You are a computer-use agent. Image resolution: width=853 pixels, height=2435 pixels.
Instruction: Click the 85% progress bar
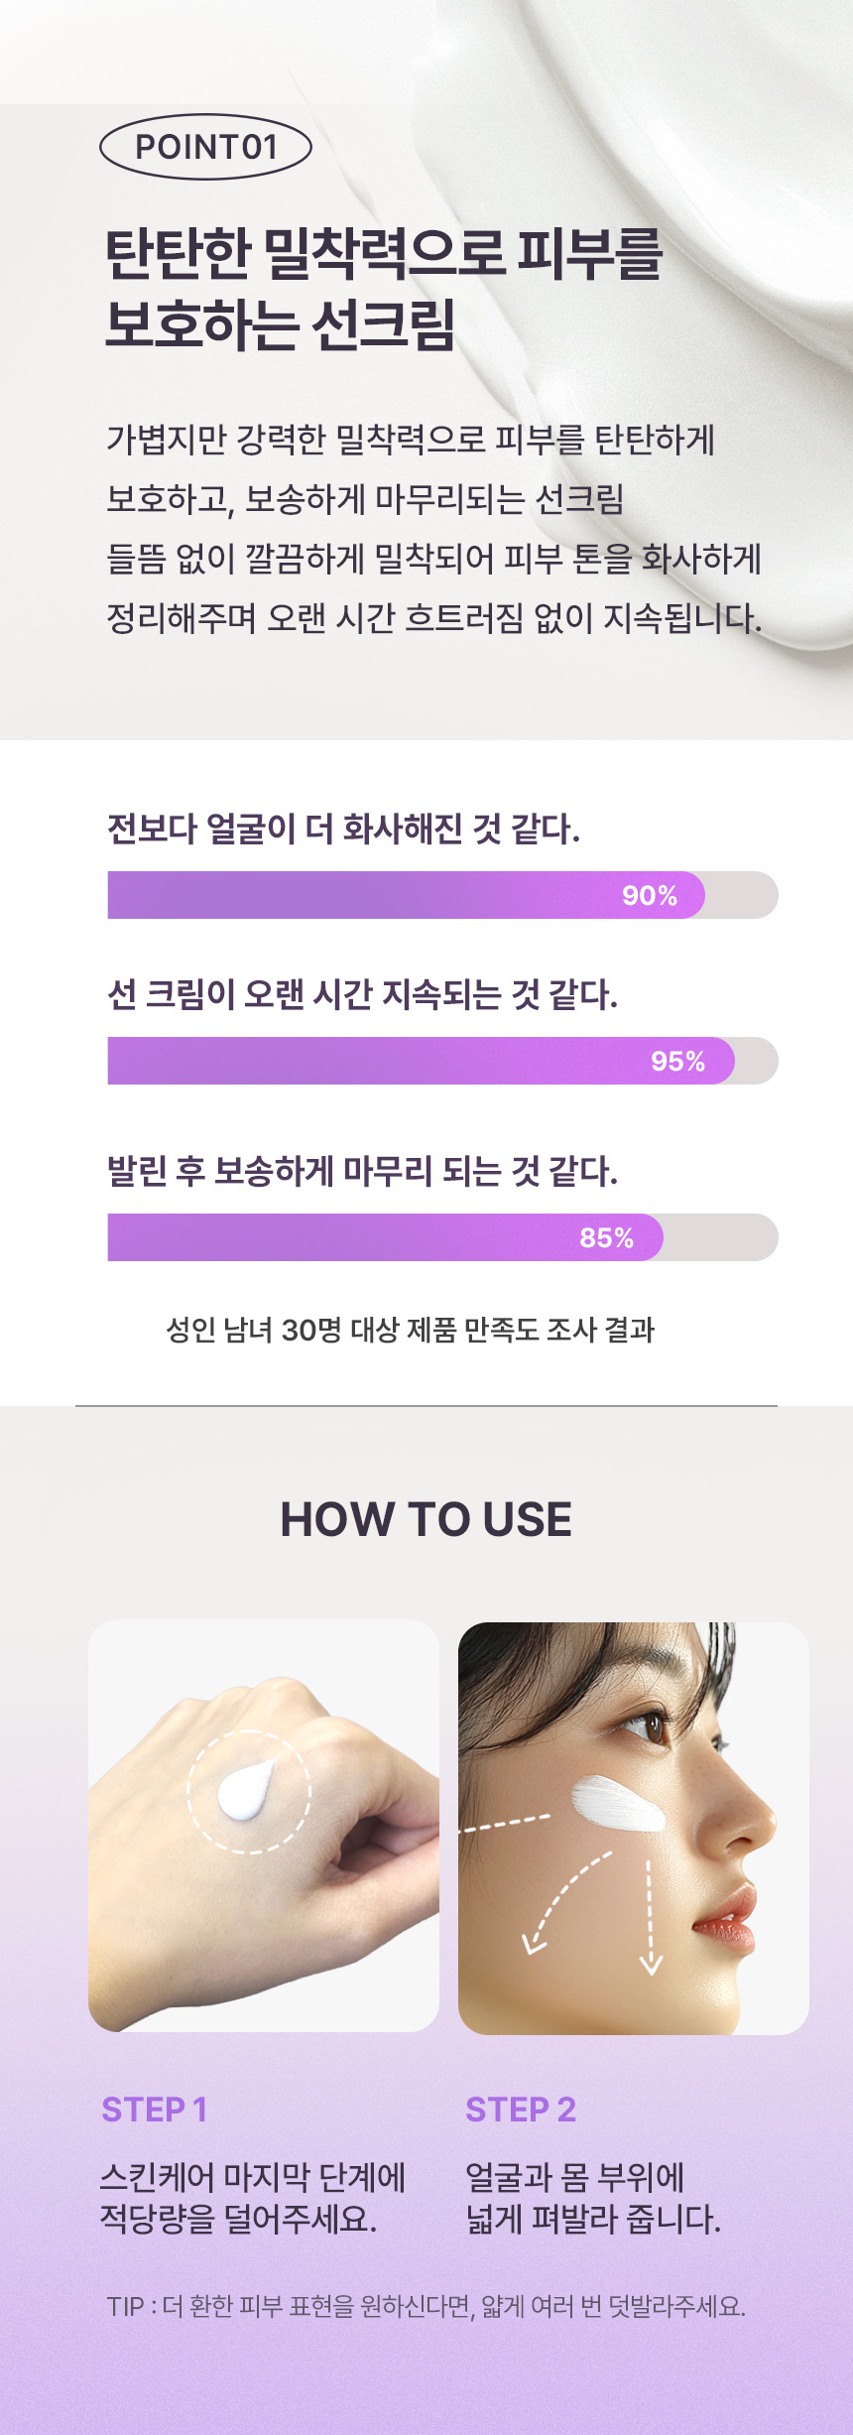click(x=442, y=1237)
